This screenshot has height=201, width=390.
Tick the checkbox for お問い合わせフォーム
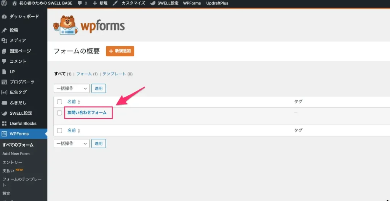point(59,113)
